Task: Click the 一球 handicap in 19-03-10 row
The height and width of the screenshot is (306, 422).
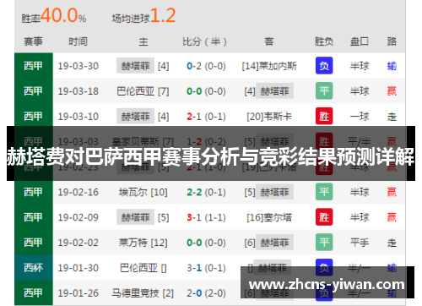Action: pyautogui.click(x=360, y=117)
